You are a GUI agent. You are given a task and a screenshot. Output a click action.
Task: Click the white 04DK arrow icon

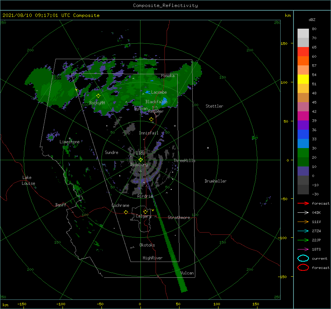click(x=303, y=212)
